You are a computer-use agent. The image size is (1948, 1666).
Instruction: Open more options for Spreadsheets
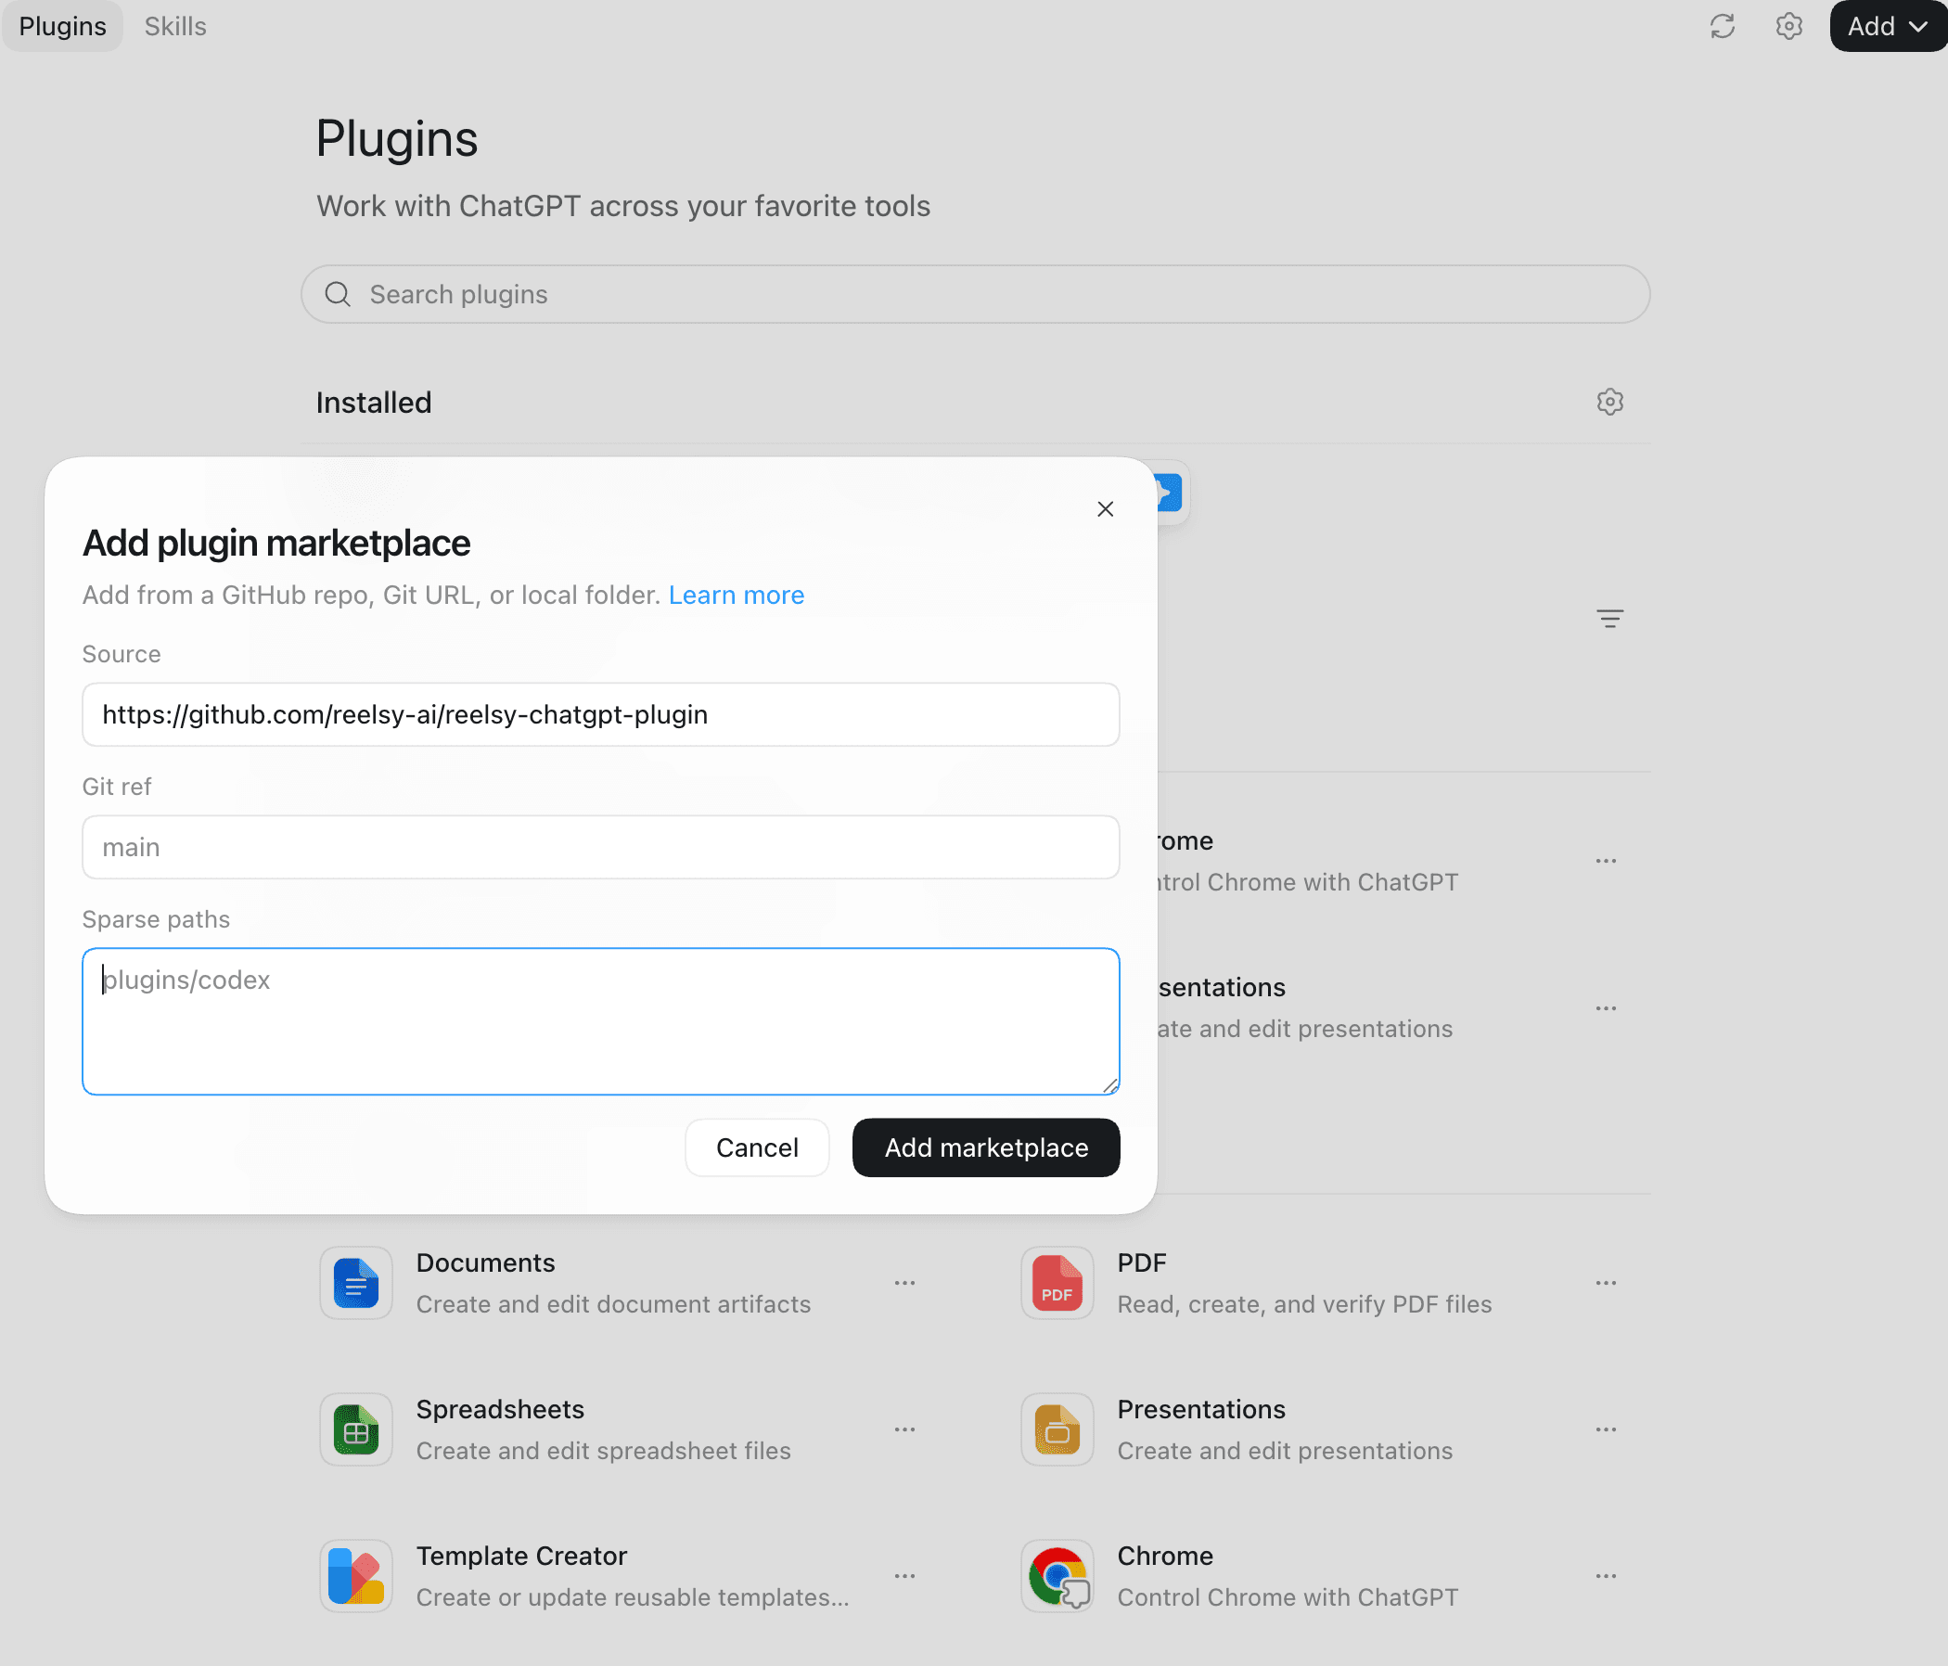(x=904, y=1430)
